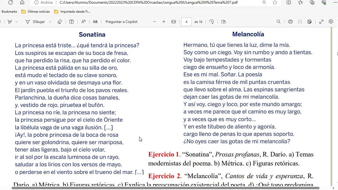Screen dimensions: 338x190
Task: Expand the highlighter options dropdown arrow
Action: [x=17, y=22]
